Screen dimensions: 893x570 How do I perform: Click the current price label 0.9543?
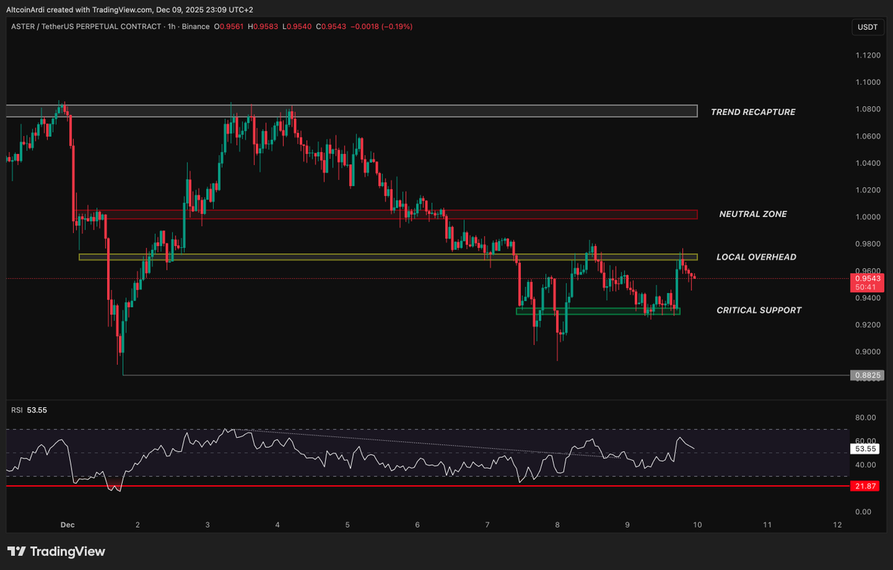(866, 278)
